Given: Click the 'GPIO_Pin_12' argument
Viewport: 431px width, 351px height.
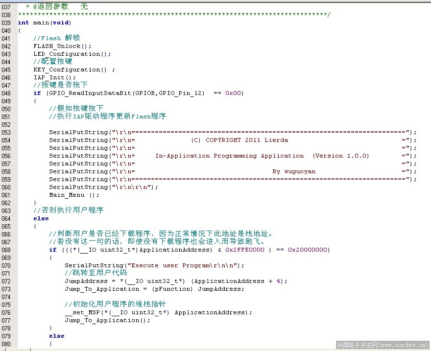Looking at the screenshot, I should tap(180, 93).
